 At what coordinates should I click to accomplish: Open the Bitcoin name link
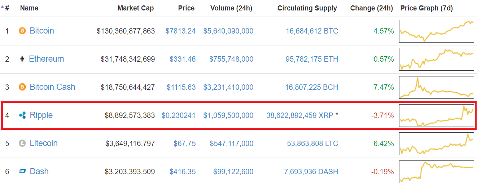42,31
